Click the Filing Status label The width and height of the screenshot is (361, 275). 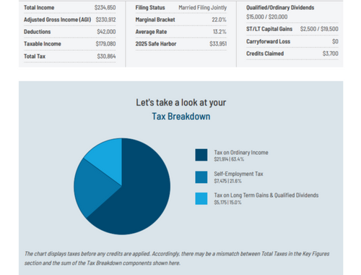coord(150,7)
